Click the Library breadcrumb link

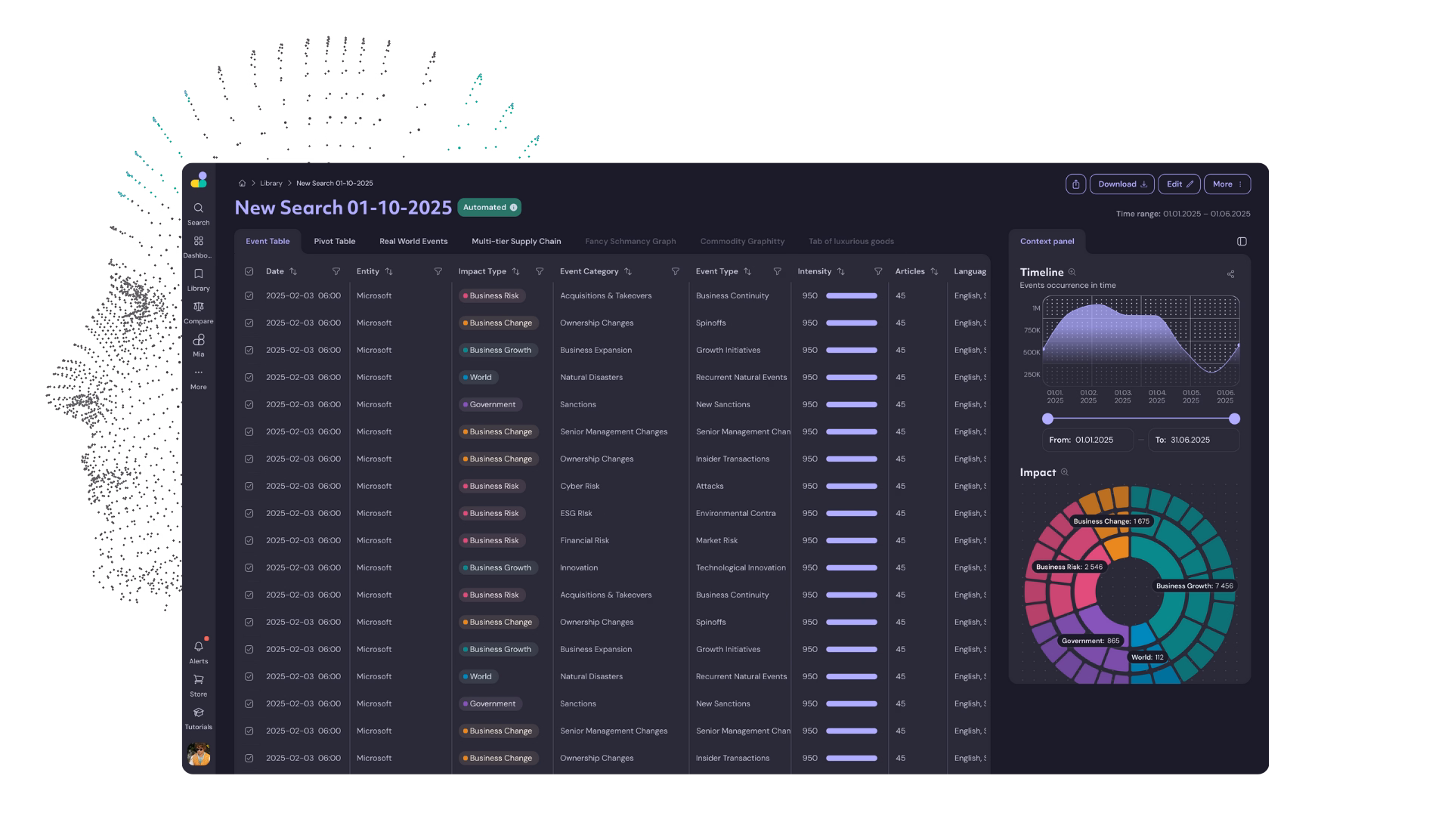271,184
